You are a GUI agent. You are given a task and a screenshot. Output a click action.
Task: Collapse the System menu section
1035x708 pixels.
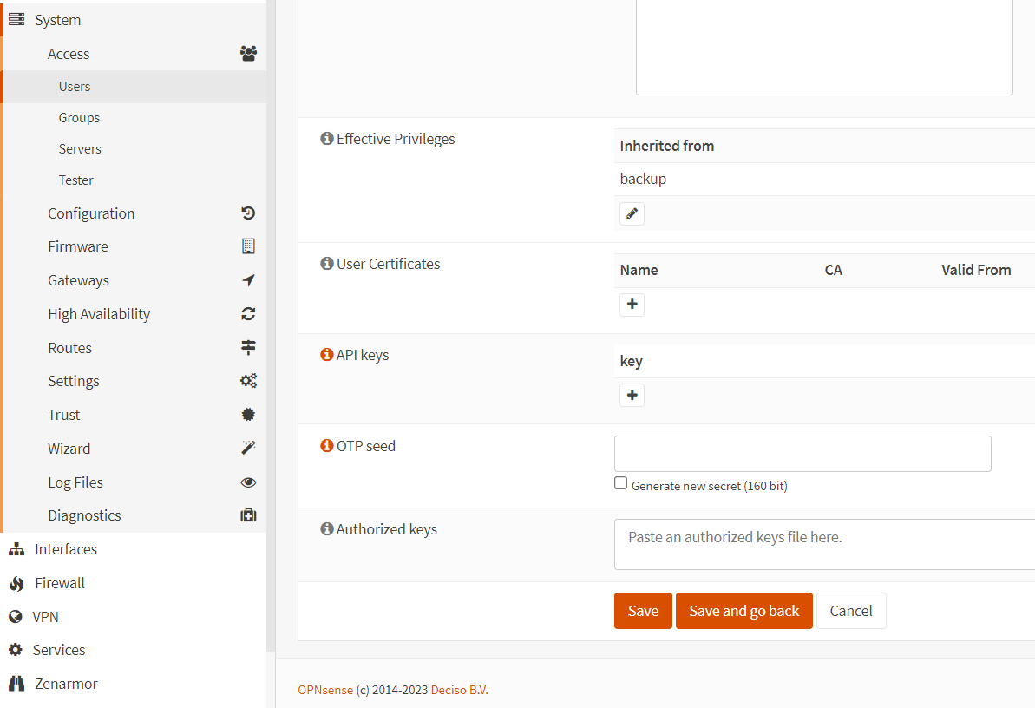(x=134, y=20)
